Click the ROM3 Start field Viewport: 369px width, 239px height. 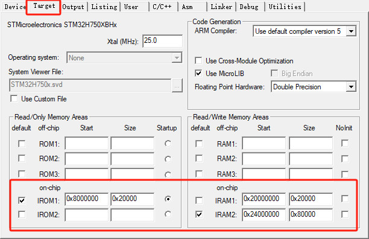(x=86, y=174)
